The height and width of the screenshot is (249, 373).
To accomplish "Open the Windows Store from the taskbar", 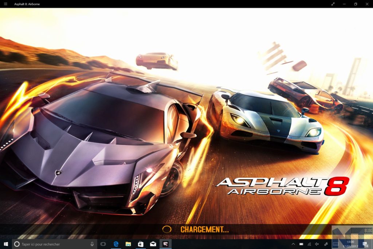I will click(141, 244).
